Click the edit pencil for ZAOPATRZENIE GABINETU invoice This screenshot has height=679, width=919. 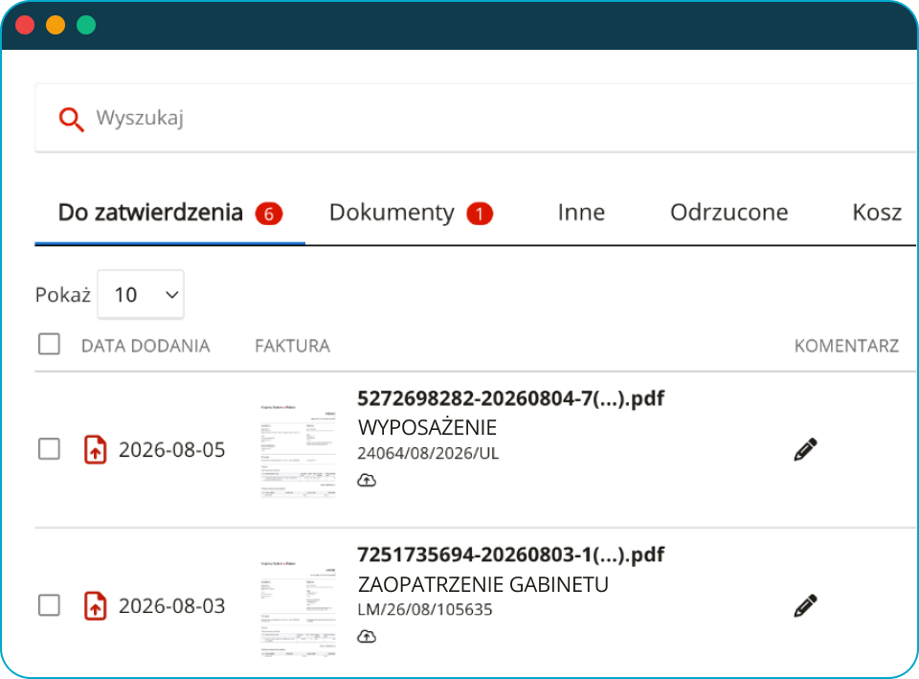click(x=805, y=605)
